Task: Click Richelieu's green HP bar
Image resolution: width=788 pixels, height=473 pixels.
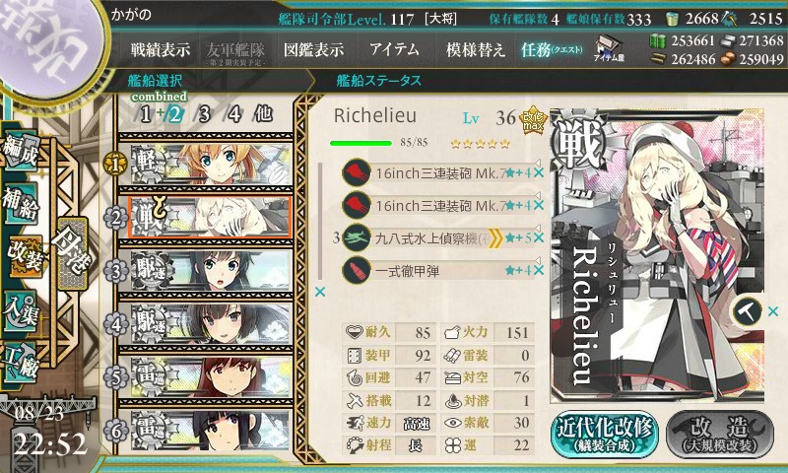Action: (x=361, y=143)
